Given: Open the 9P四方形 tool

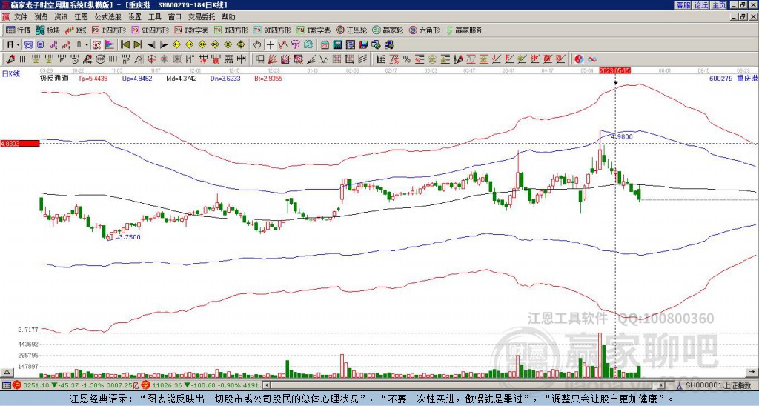Looking at the screenshot, I should coord(150,30).
